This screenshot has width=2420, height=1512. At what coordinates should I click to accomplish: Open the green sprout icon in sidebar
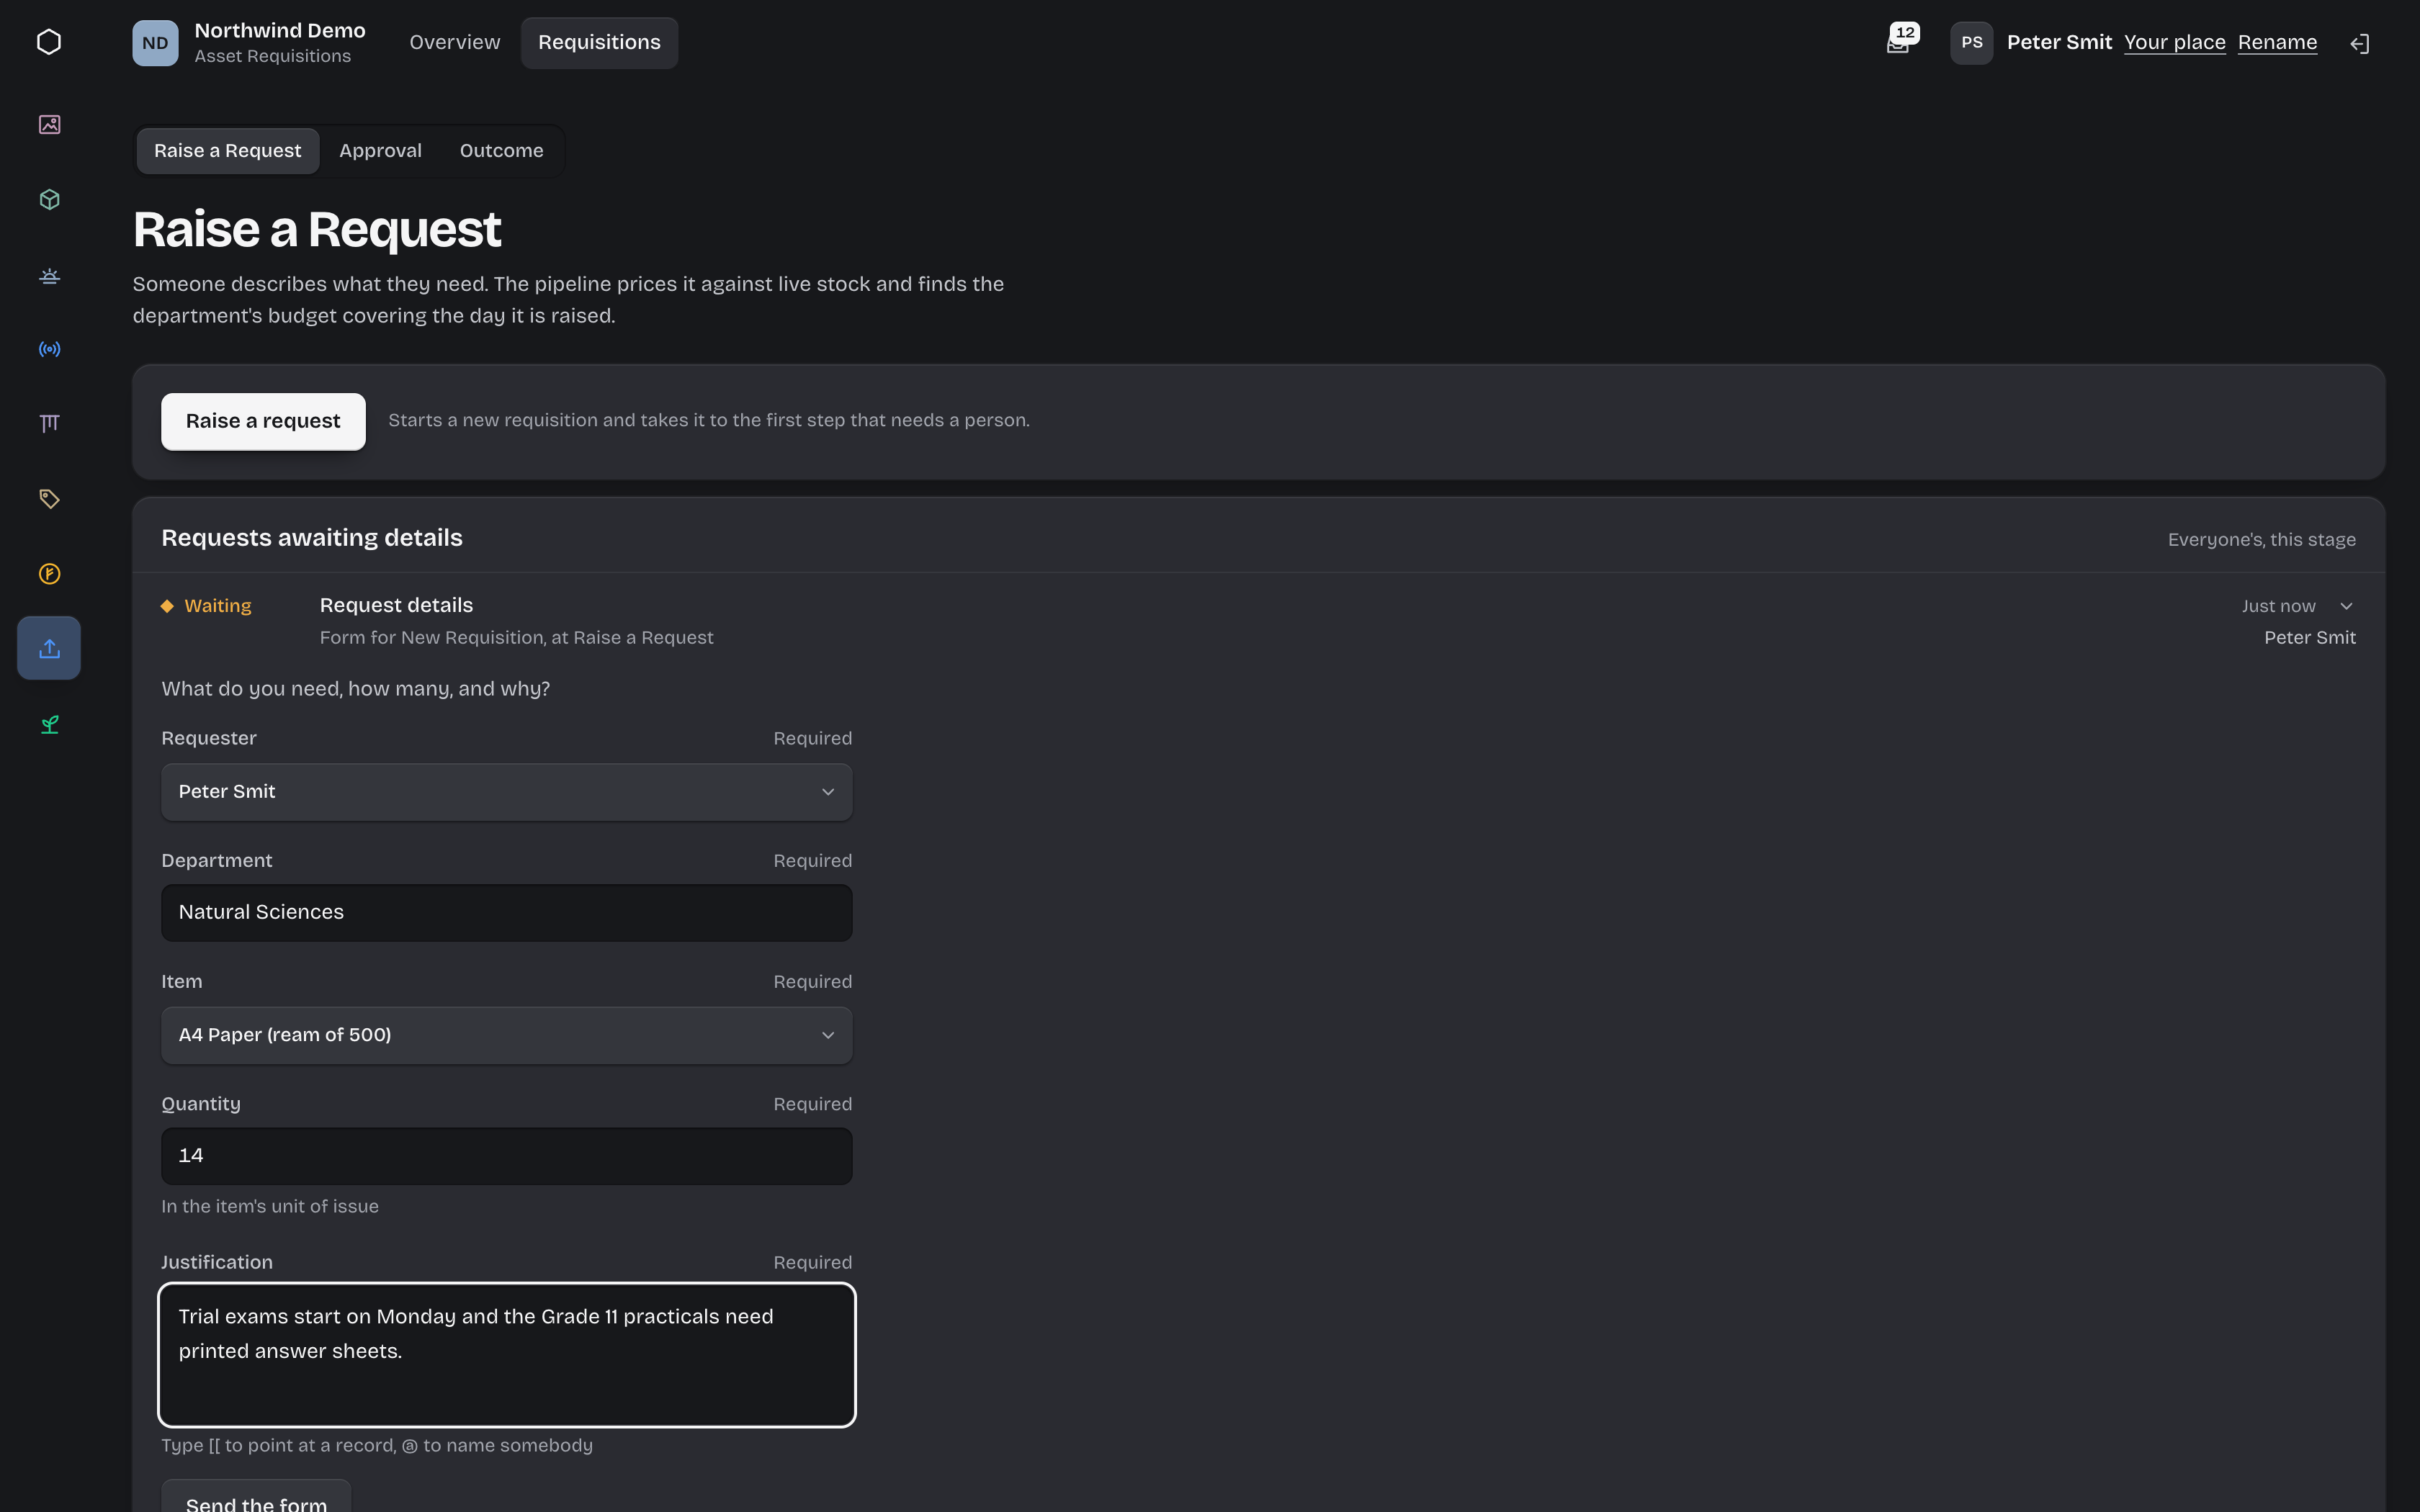(49, 724)
